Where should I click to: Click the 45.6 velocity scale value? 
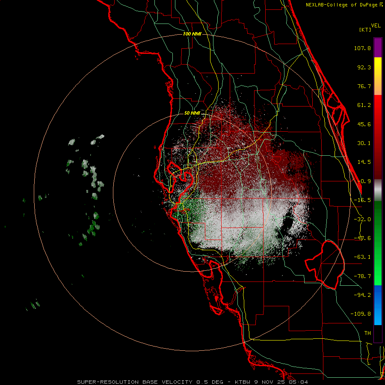click(x=364, y=124)
